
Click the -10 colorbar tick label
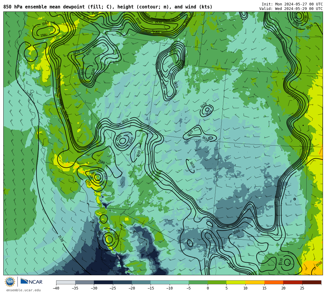(170, 288)
